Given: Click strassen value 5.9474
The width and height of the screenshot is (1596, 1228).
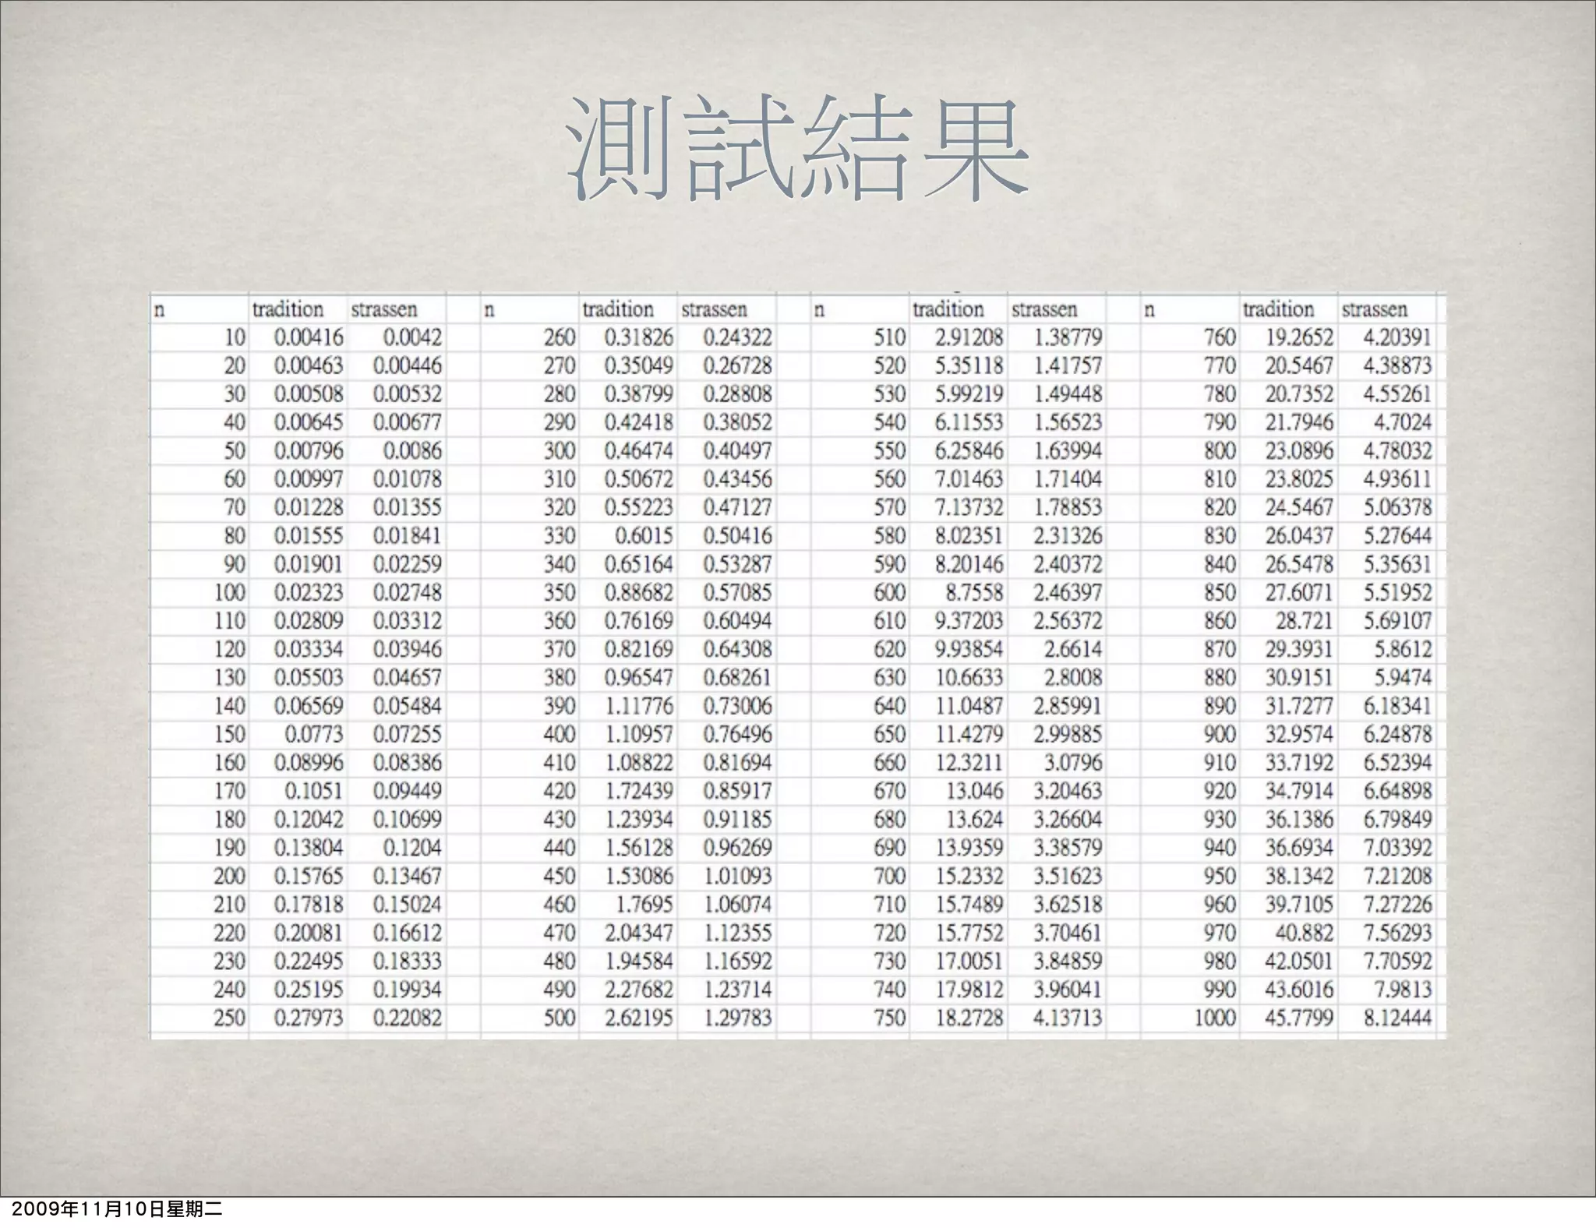Looking at the screenshot, I should (x=1404, y=678).
